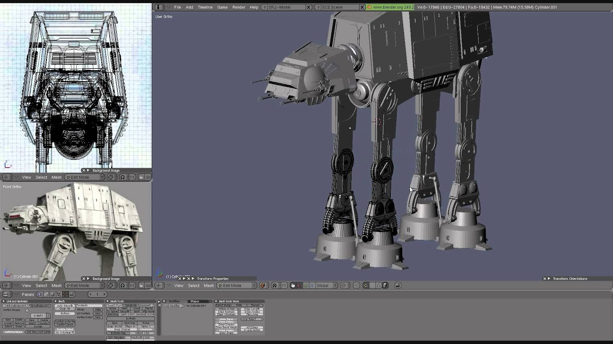Open window type selector in top-left viewport

(7, 177)
